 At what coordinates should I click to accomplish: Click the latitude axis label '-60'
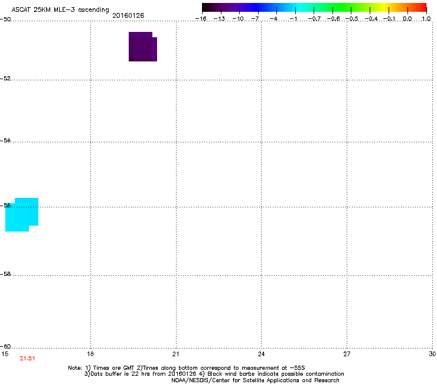tap(5, 346)
